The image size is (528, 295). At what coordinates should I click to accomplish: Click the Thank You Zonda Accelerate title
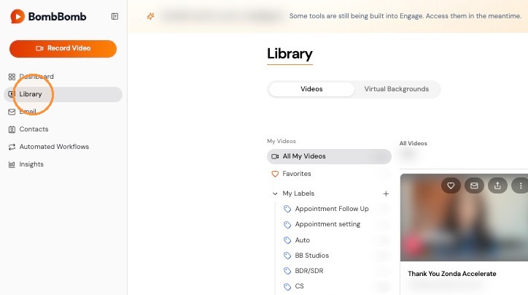(452, 274)
